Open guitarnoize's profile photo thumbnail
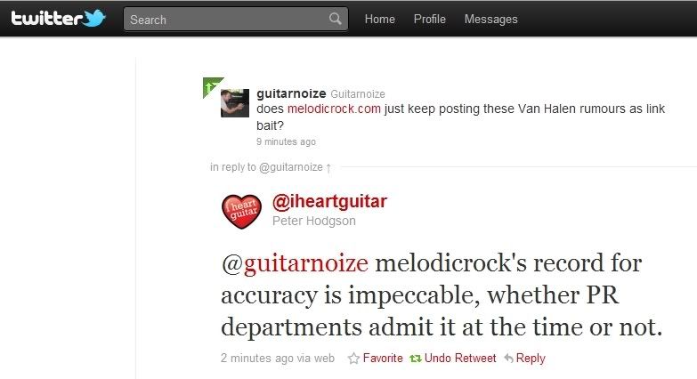Image resolution: width=697 pixels, height=379 pixels. pyautogui.click(x=235, y=103)
